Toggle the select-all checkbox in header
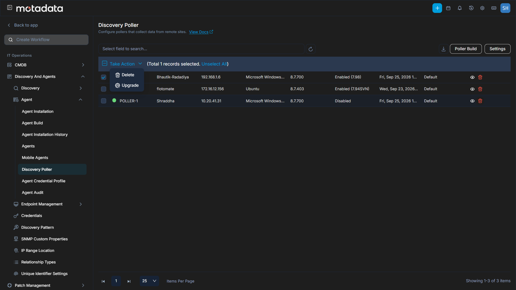 tap(105, 63)
